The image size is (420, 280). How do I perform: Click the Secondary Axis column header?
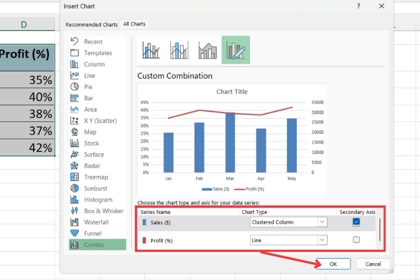click(x=357, y=212)
